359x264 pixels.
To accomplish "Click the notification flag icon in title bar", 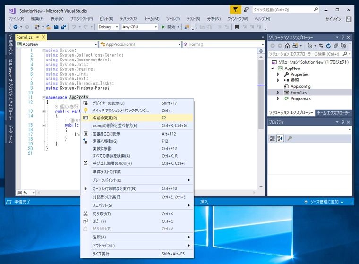I will click(236, 9).
